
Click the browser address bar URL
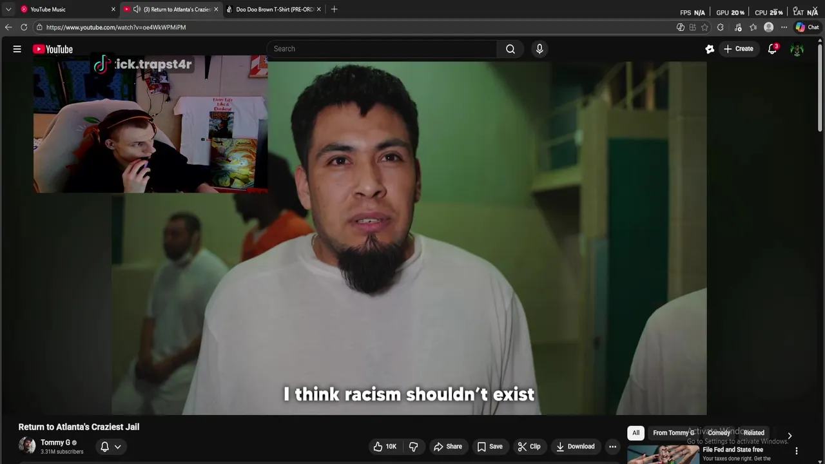click(116, 27)
